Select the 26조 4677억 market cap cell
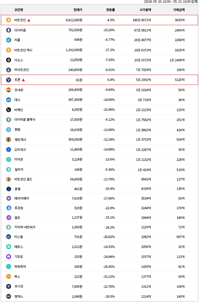The image size is (199, 302). pos(143,40)
